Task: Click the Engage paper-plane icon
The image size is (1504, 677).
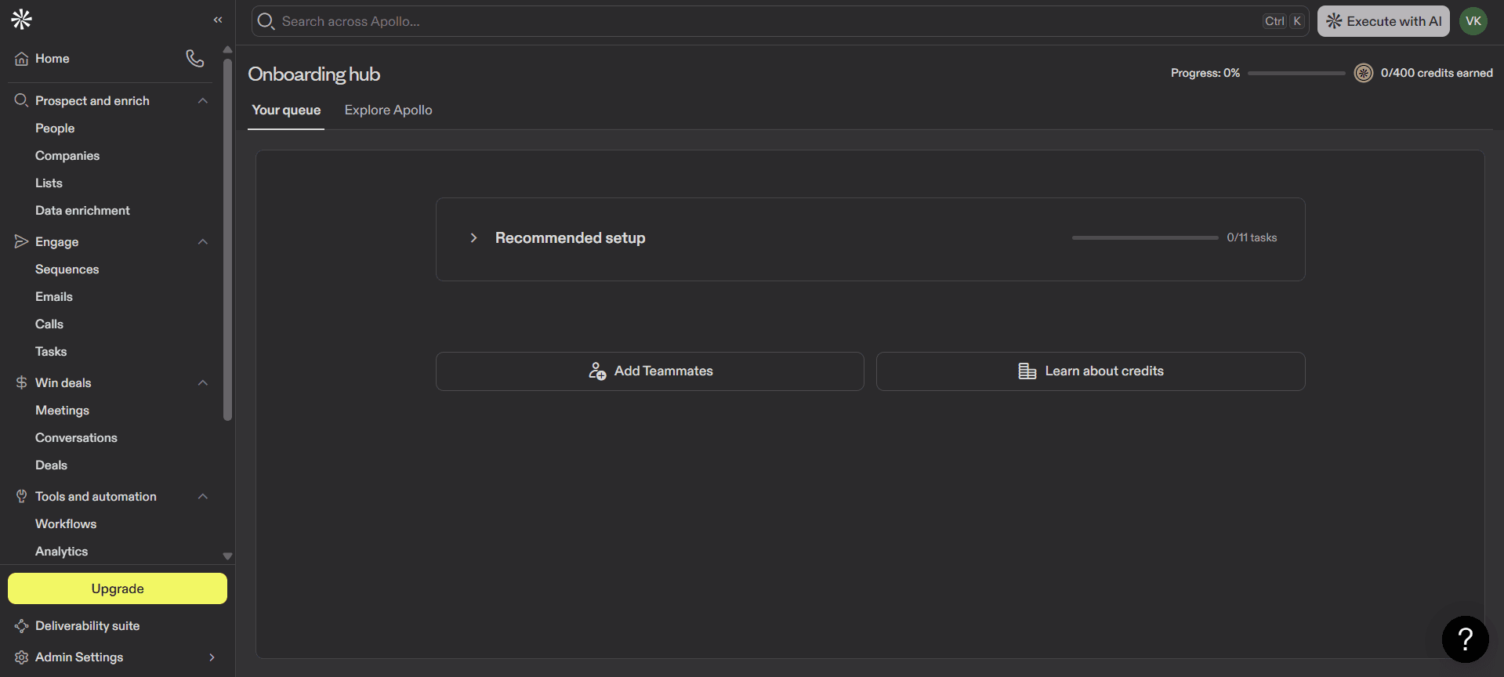Action: click(x=21, y=241)
